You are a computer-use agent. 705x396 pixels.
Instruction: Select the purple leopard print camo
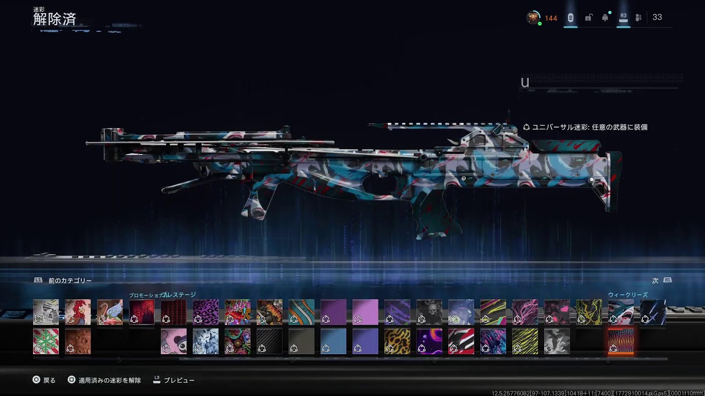(205, 312)
